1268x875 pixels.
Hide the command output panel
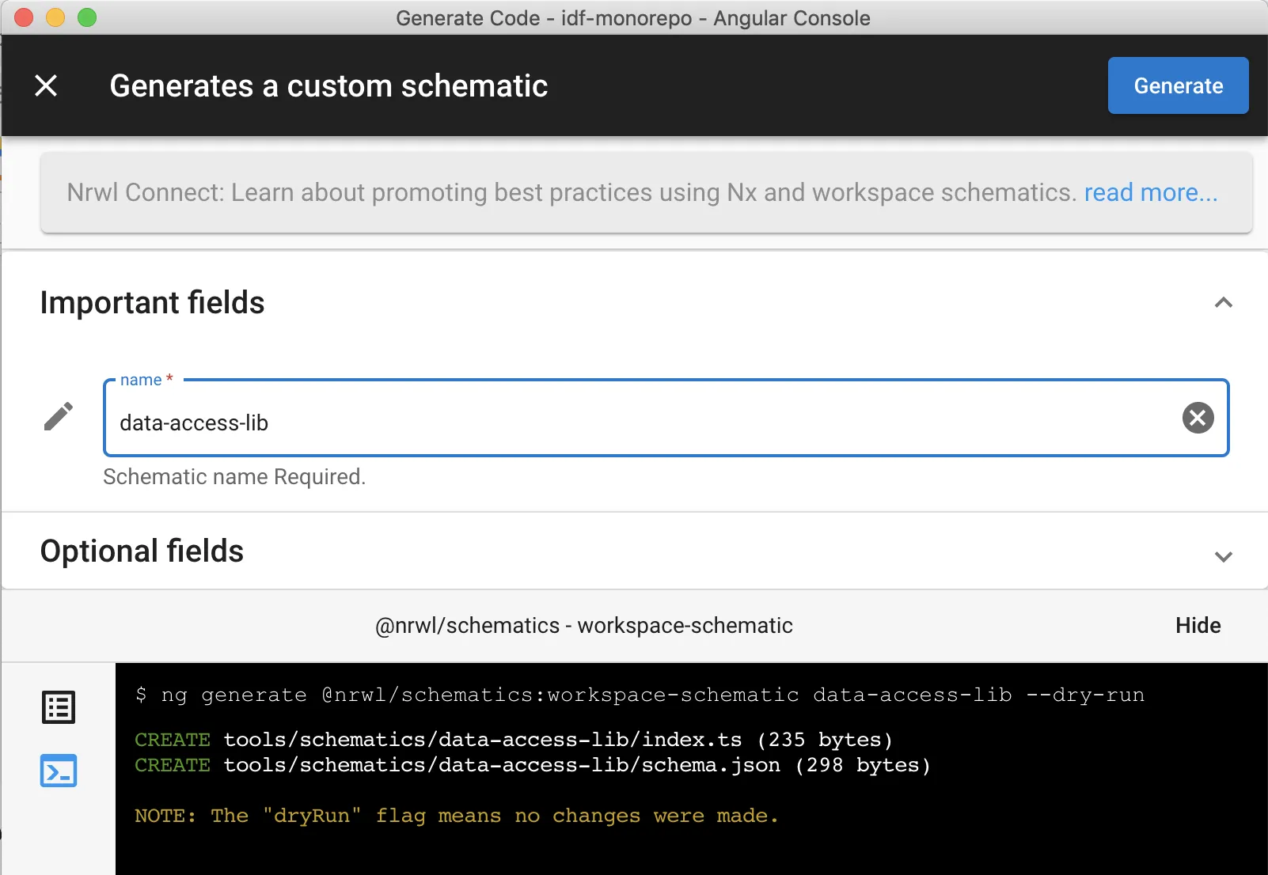(1198, 626)
